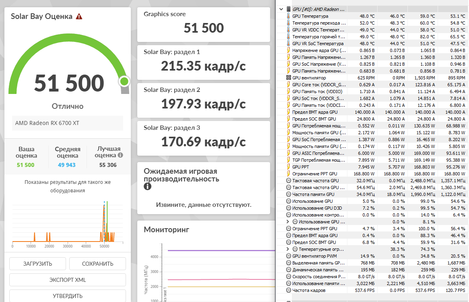Click the ЭКСПОРТ XML button
Viewport: 469px width, 302px height.
[x=68, y=280]
